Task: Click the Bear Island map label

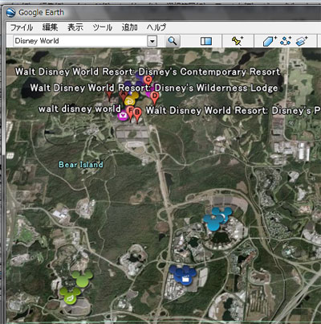Action: [81, 165]
